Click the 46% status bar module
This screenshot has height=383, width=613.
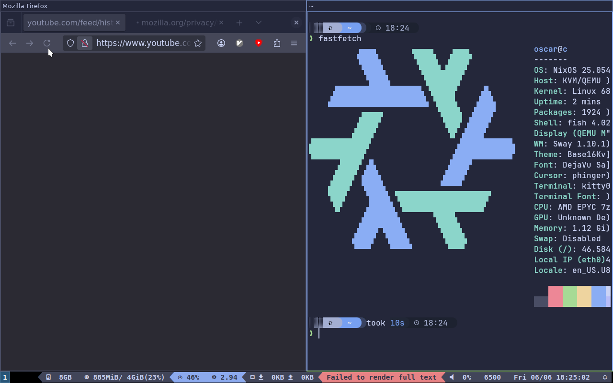(189, 377)
